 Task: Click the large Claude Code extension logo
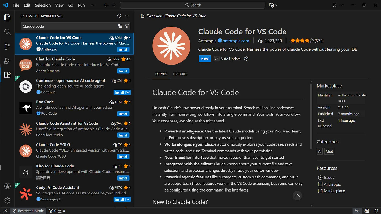(171, 46)
